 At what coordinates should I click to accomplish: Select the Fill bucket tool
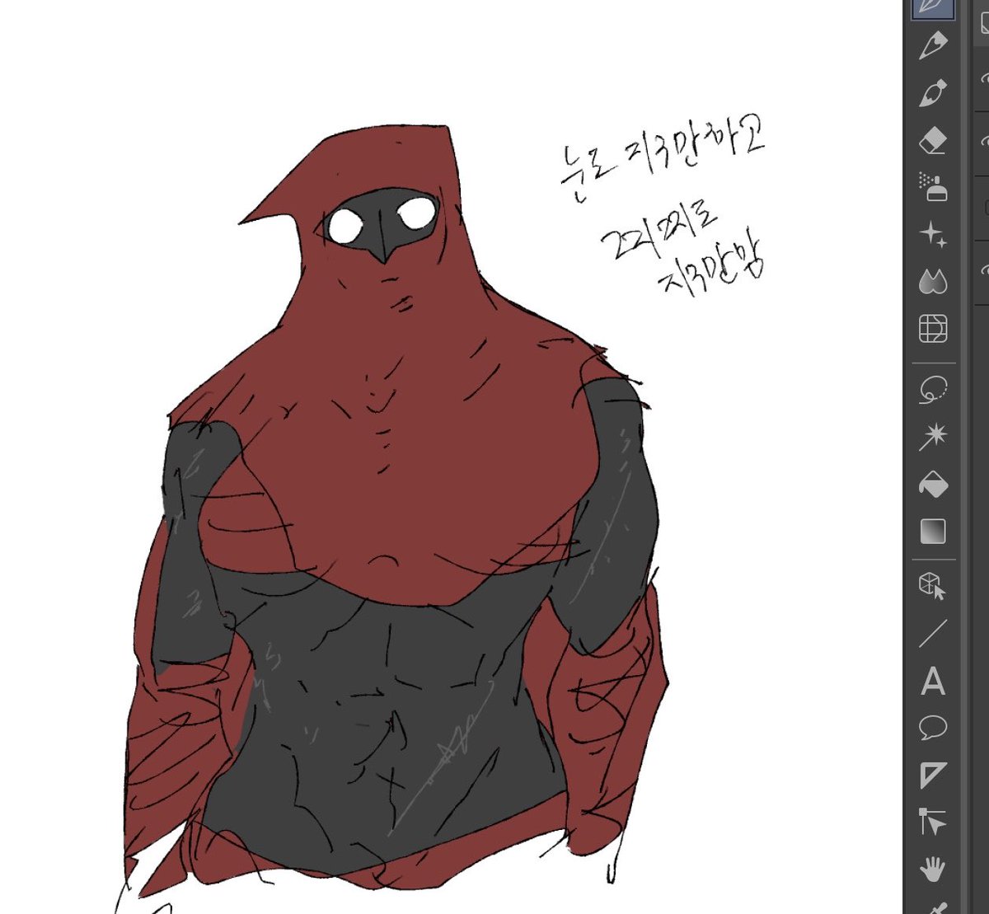tap(933, 484)
